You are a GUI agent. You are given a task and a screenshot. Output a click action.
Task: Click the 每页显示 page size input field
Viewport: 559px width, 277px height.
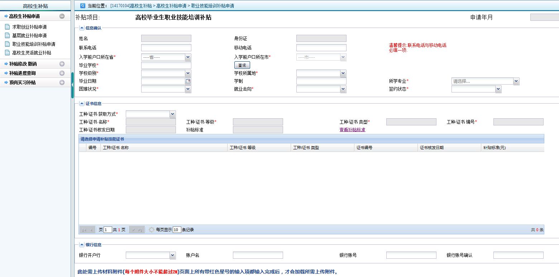tap(176, 229)
